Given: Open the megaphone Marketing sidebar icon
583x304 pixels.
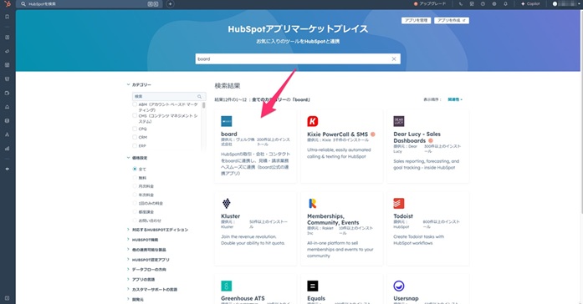Looking at the screenshot, I should (7, 51).
